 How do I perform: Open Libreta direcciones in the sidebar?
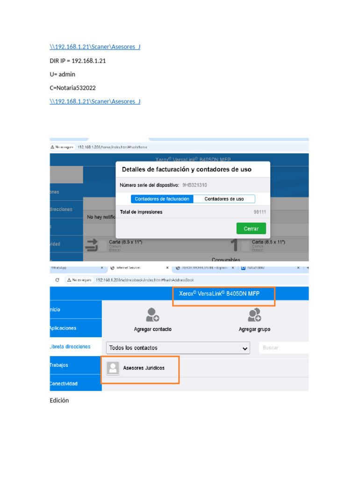tap(76, 347)
